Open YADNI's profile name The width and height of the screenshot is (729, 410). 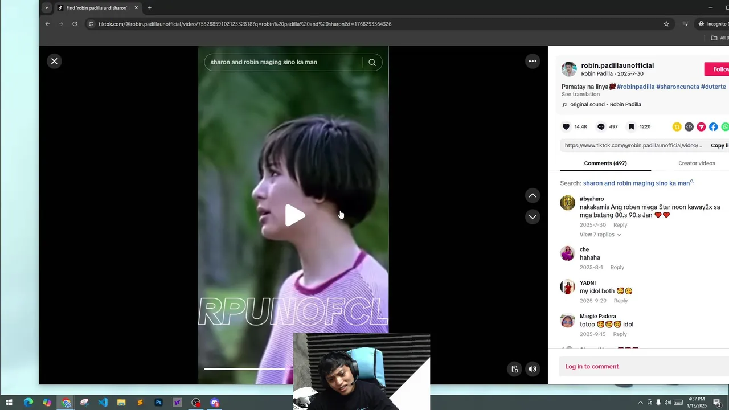pyautogui.click(x=588, y=283)
